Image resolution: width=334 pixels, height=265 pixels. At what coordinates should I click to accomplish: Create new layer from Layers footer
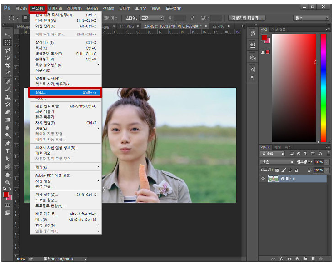coord(313,259)
